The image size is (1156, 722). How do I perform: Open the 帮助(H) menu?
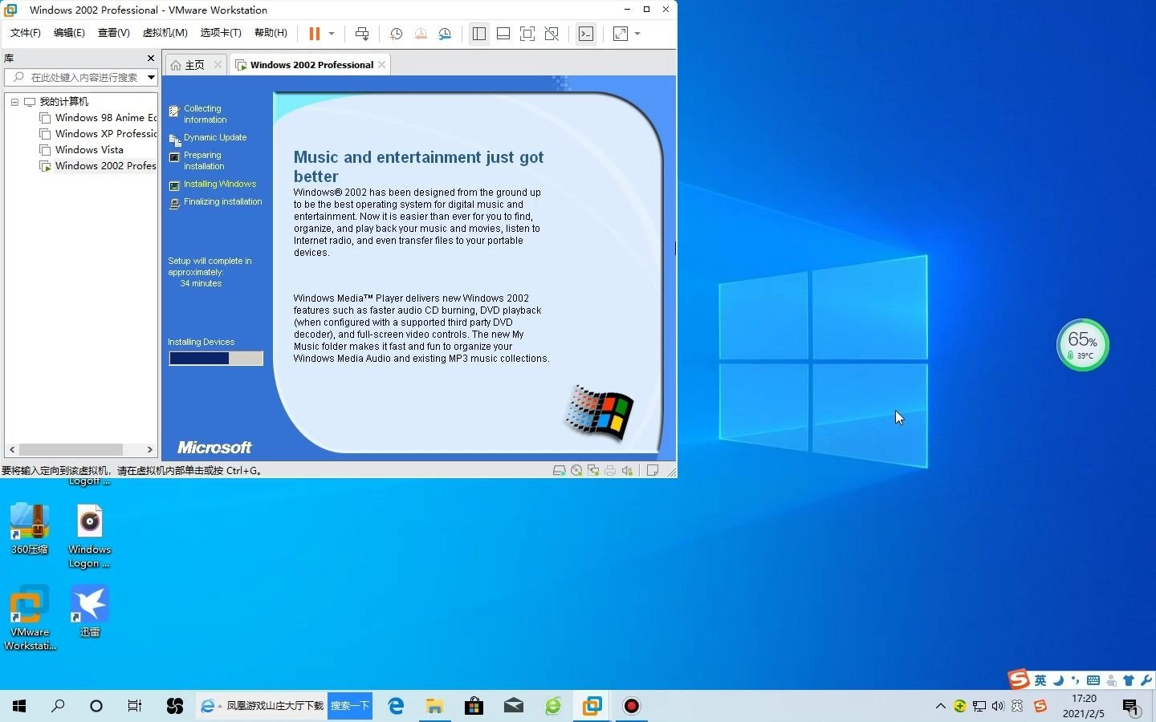[271, 33]
